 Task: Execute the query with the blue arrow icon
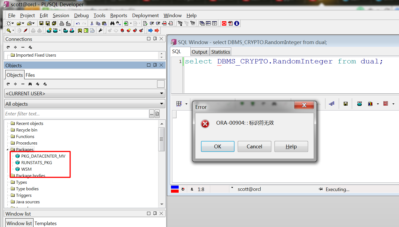(150, 30)
